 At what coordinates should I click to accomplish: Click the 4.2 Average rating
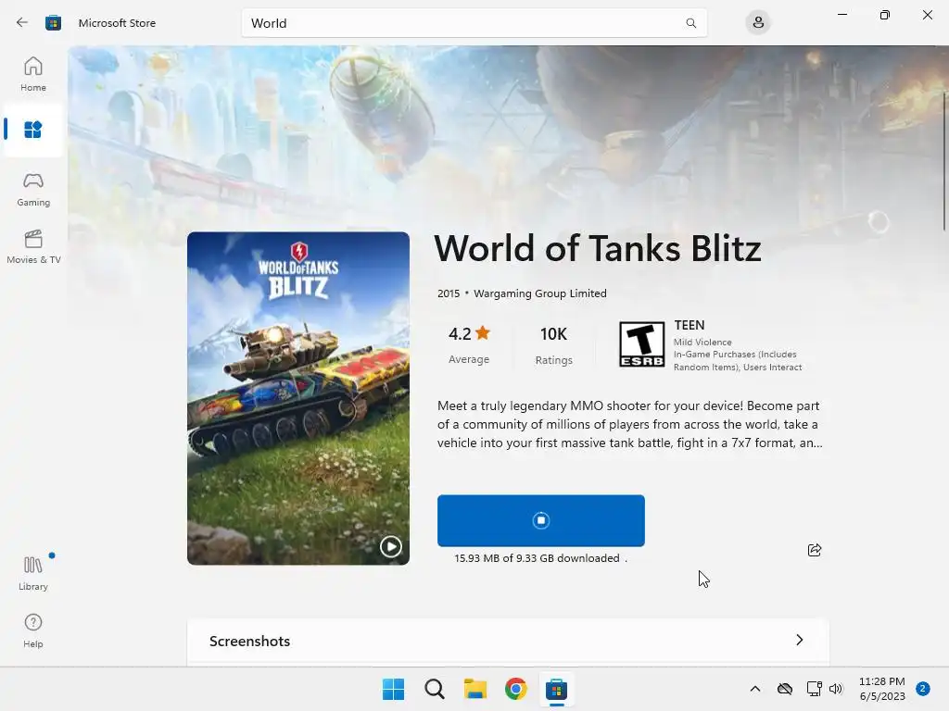coord(469,345)
